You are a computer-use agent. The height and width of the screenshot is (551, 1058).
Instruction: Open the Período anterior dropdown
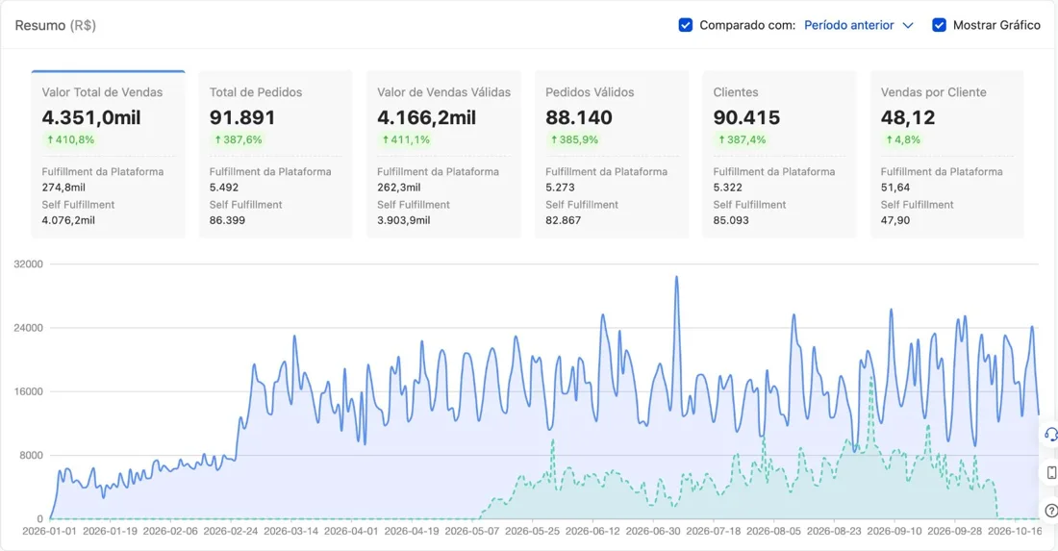pyautogui.click(x=858, y=25)
